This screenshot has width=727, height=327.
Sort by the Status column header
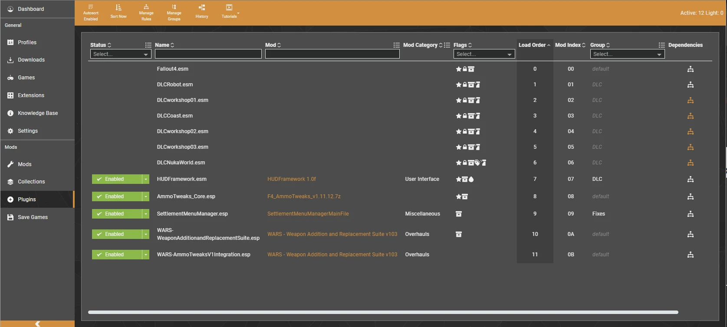pyautogui.click(x=101, y=45)
